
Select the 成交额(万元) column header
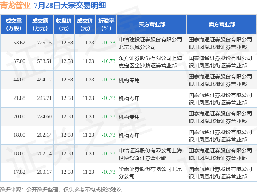(x=40, y=25)
